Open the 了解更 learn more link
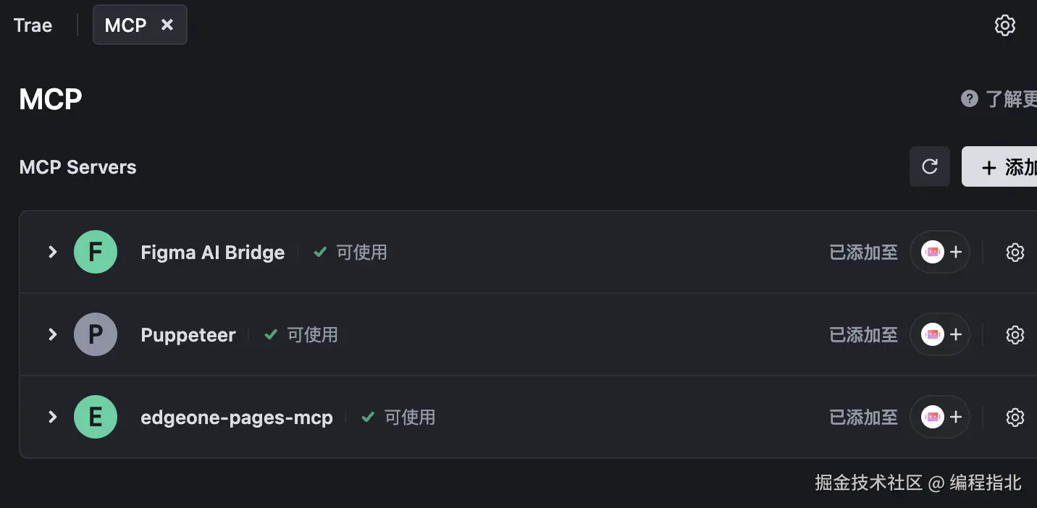Screen dimensions: 1037x508 (x=1011, y=98)
